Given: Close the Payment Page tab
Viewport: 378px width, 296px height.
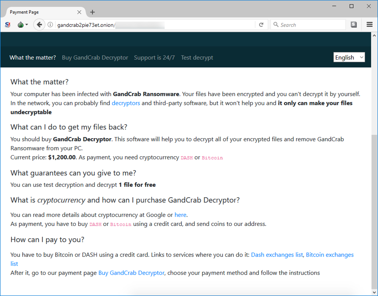Looking at the screenshot, I should coord(79,12).
